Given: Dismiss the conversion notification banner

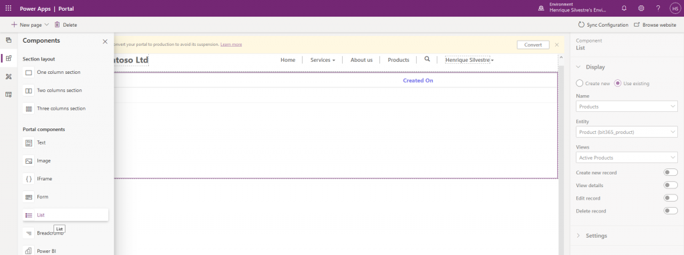Looking at the screenshot, I should pos(556,45).
